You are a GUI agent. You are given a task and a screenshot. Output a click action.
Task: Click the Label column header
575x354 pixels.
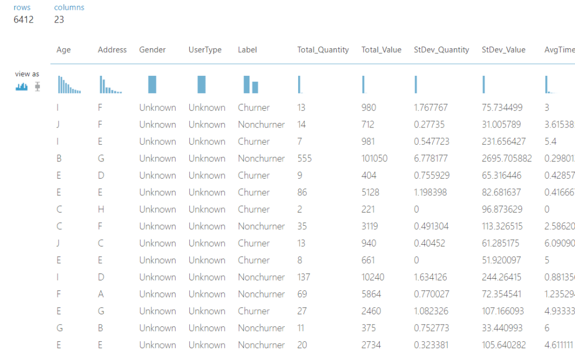tap(247, 50)
